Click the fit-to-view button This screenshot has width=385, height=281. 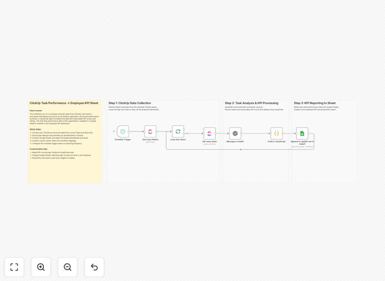click(14, 267)
